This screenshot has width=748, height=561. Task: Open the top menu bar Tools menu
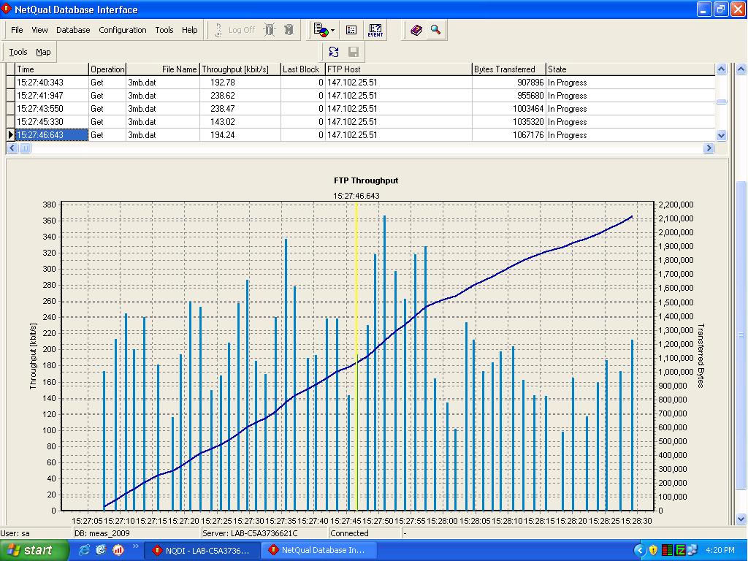(x=164, y=30)
